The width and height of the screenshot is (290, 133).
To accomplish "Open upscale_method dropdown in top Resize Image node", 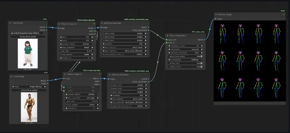I will click(x=77, y=44).
